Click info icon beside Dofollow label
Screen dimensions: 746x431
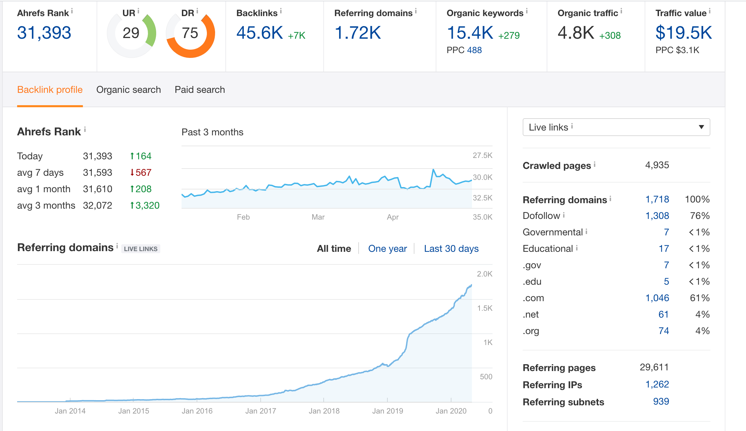click(564, 215)
